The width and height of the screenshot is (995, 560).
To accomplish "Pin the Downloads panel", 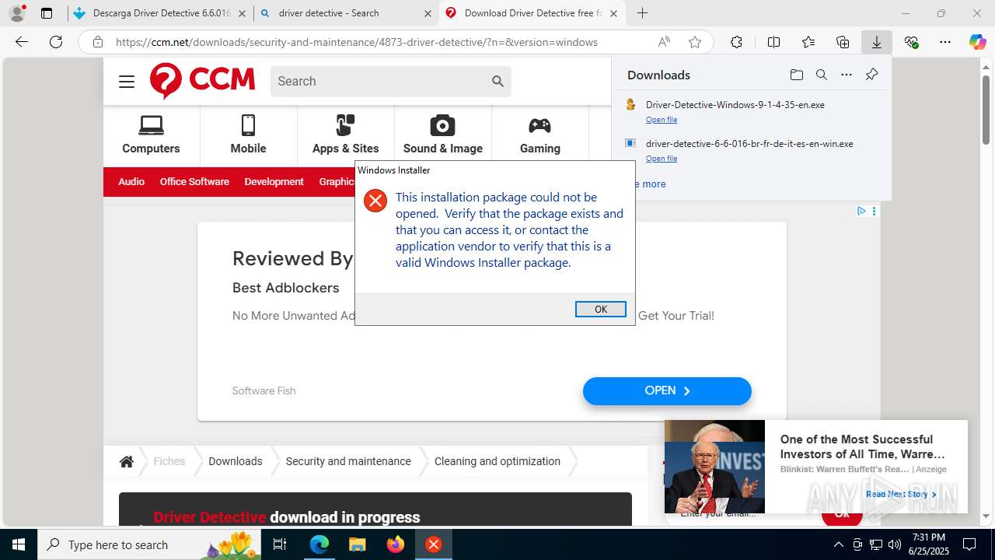I will click(871, 75).
